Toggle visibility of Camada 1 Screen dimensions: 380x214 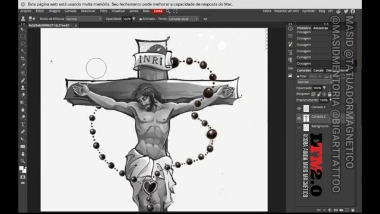coord(299,108)
